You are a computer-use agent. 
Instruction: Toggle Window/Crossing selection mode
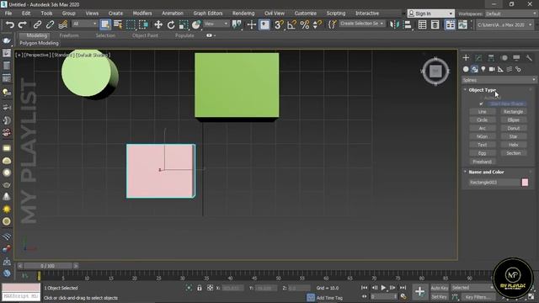[143, 24]
